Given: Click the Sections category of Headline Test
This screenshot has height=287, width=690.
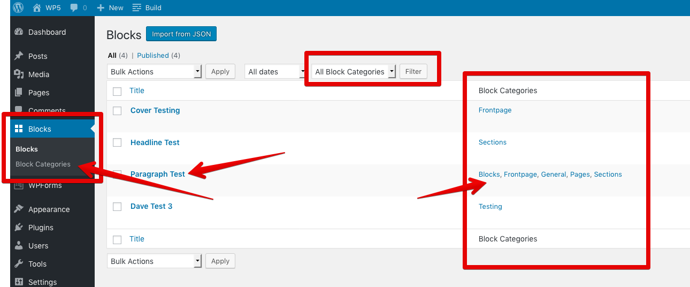Looking at the screenshot, I should (493, 142).
